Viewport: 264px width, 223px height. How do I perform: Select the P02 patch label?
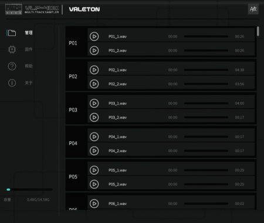coord(73,77)
